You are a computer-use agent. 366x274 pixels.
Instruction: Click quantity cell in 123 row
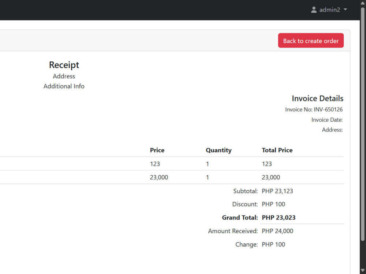[x=207, y=164]
